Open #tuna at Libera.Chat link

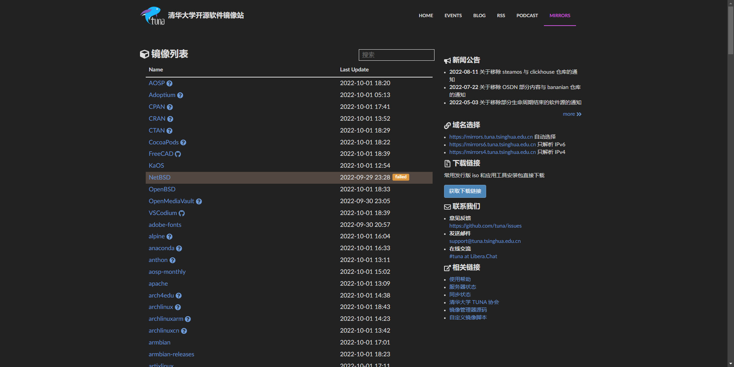coord(473,256)
